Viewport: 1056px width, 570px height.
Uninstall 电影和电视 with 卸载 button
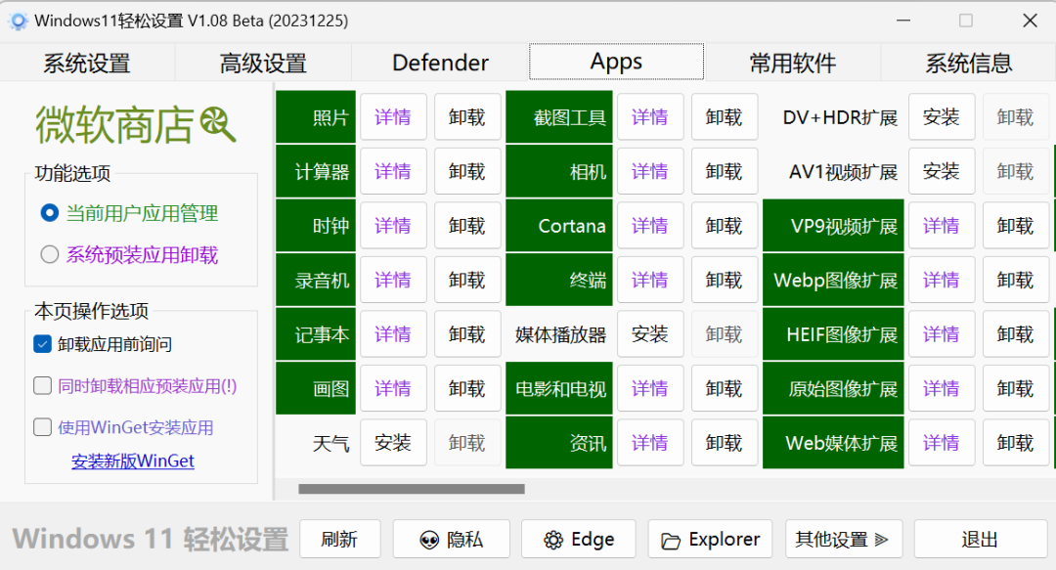click(x=724, y=388)
